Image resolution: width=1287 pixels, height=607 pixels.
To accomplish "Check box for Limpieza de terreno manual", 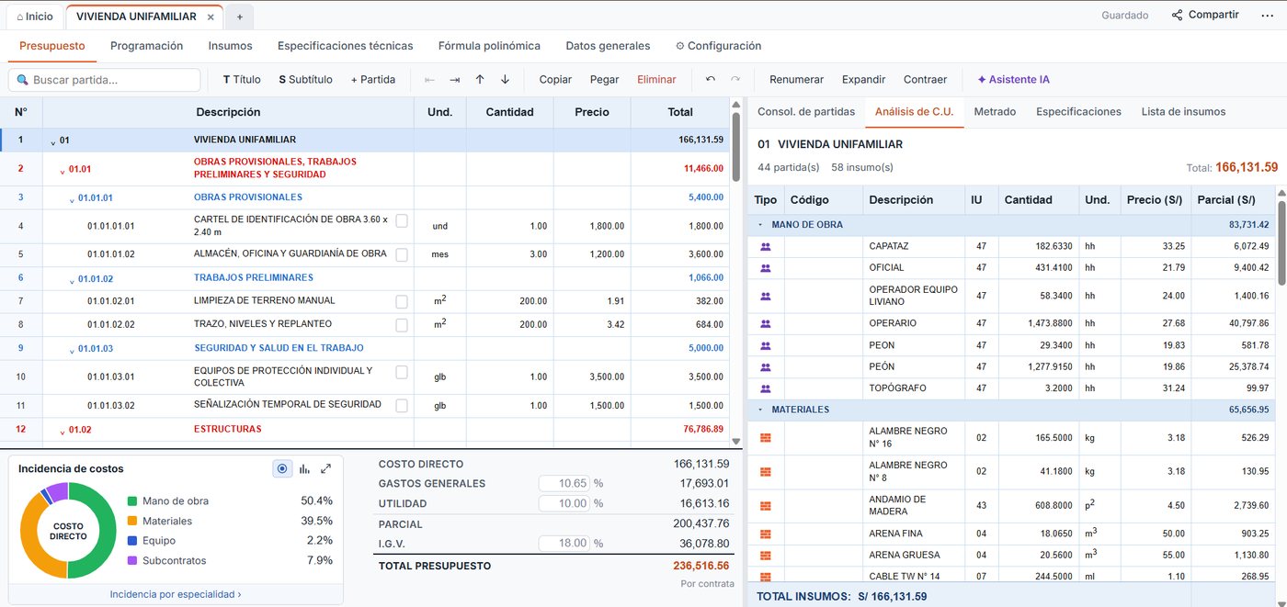I will 402,301.
